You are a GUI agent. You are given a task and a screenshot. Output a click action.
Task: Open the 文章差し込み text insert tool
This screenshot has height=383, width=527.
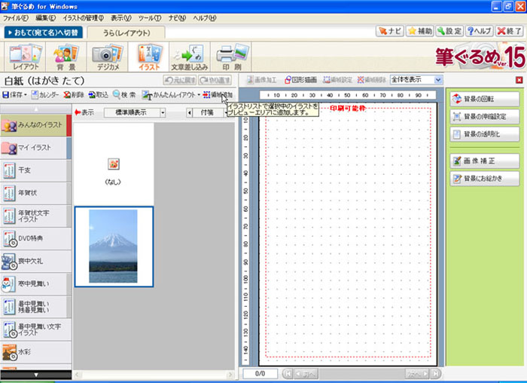(x=187, y=57)
